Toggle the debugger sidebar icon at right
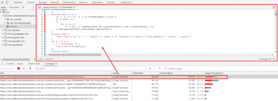 (x=274, y=7)
